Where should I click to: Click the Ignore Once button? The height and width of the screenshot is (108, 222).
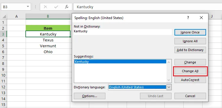[x=190, y=32]
